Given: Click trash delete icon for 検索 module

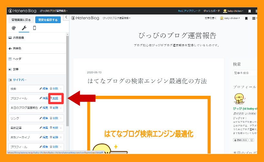Looking at the screenshot, I should click(x=51, y=88).
